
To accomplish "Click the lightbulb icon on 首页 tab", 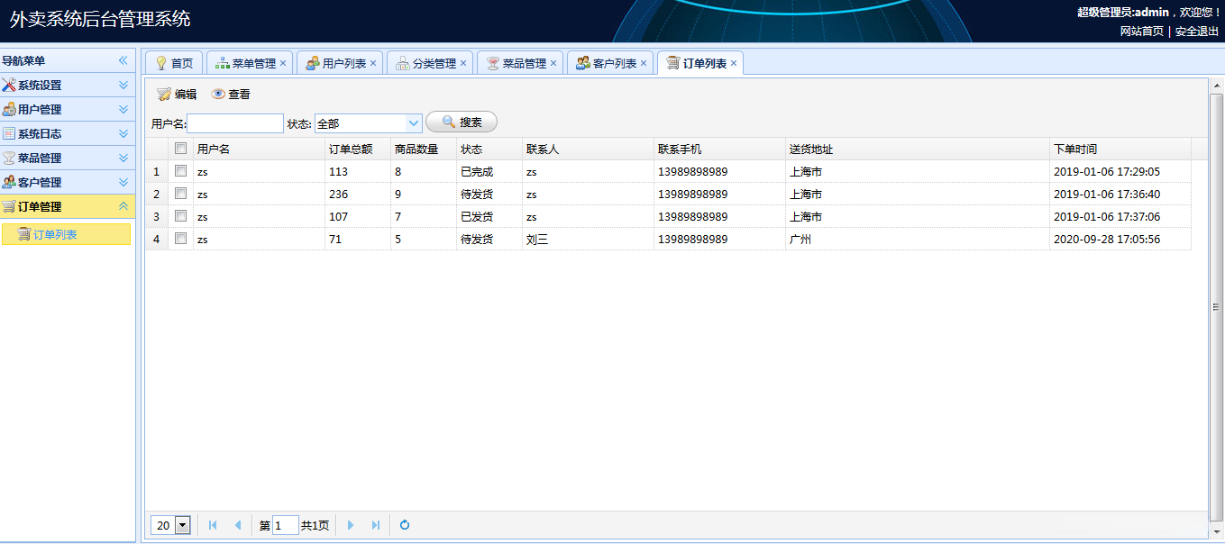I will tap(161, 63).
